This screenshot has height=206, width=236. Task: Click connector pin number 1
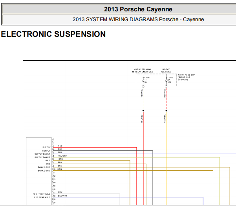54,139
